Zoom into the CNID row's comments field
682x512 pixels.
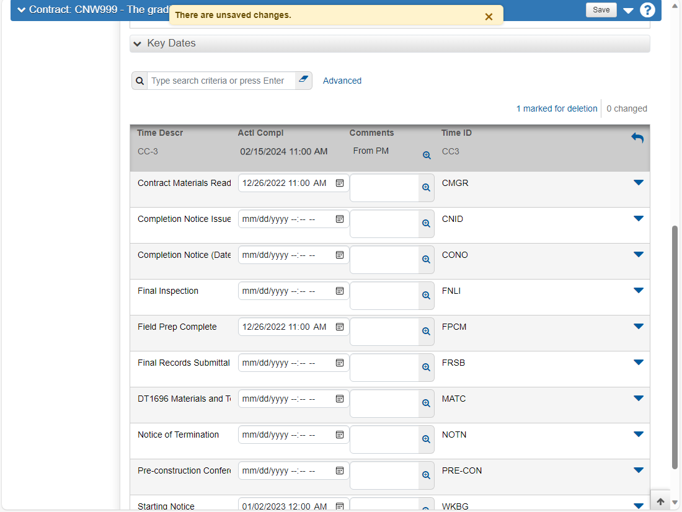pos(427,224)
